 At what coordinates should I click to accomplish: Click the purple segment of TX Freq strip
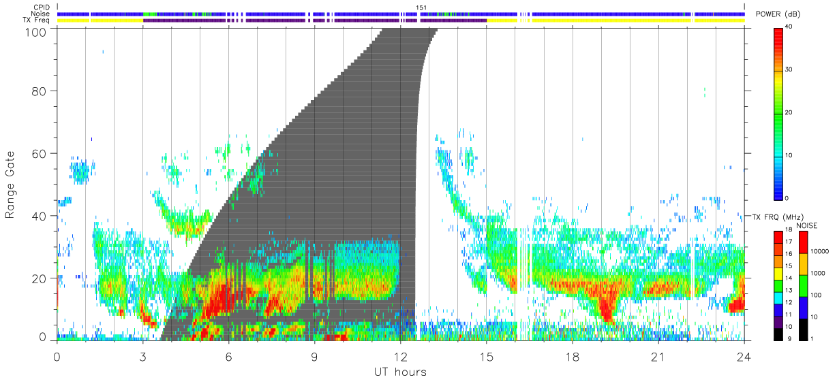click(314, 20)
